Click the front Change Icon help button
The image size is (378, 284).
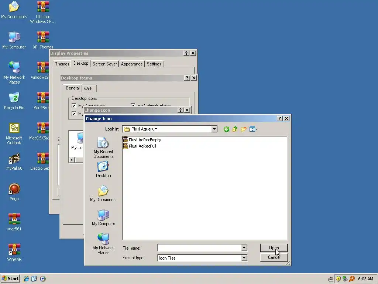tap(279, 119)
